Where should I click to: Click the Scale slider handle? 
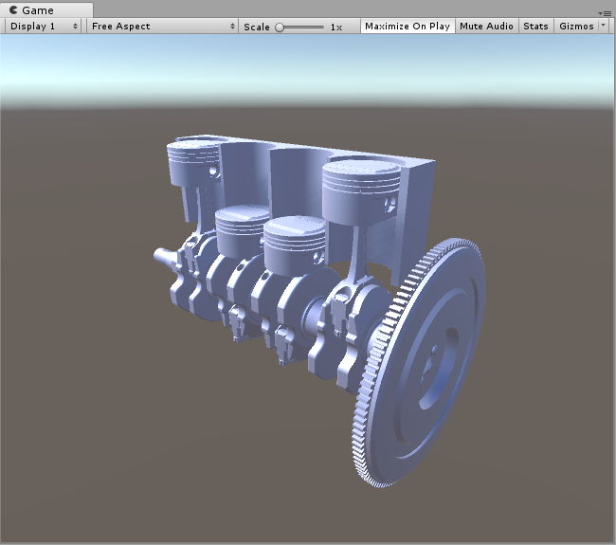[280, 27]
